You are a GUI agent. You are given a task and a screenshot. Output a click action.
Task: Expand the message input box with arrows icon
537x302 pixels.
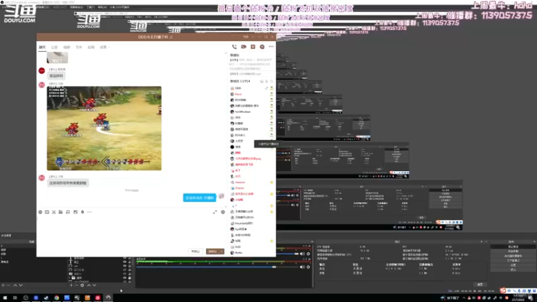pos(215,212)
